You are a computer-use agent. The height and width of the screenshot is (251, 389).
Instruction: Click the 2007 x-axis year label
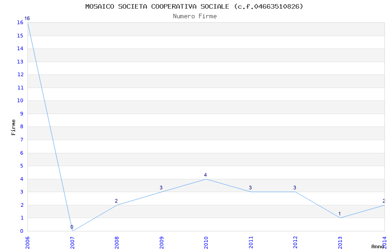[x=72, y=243]
